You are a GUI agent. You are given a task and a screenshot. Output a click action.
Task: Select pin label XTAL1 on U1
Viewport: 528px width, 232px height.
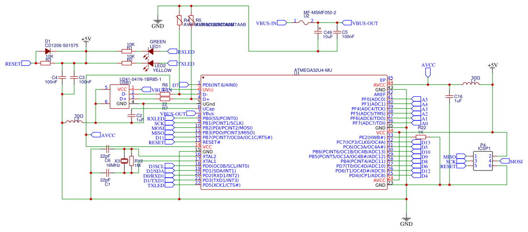[209, 161]
